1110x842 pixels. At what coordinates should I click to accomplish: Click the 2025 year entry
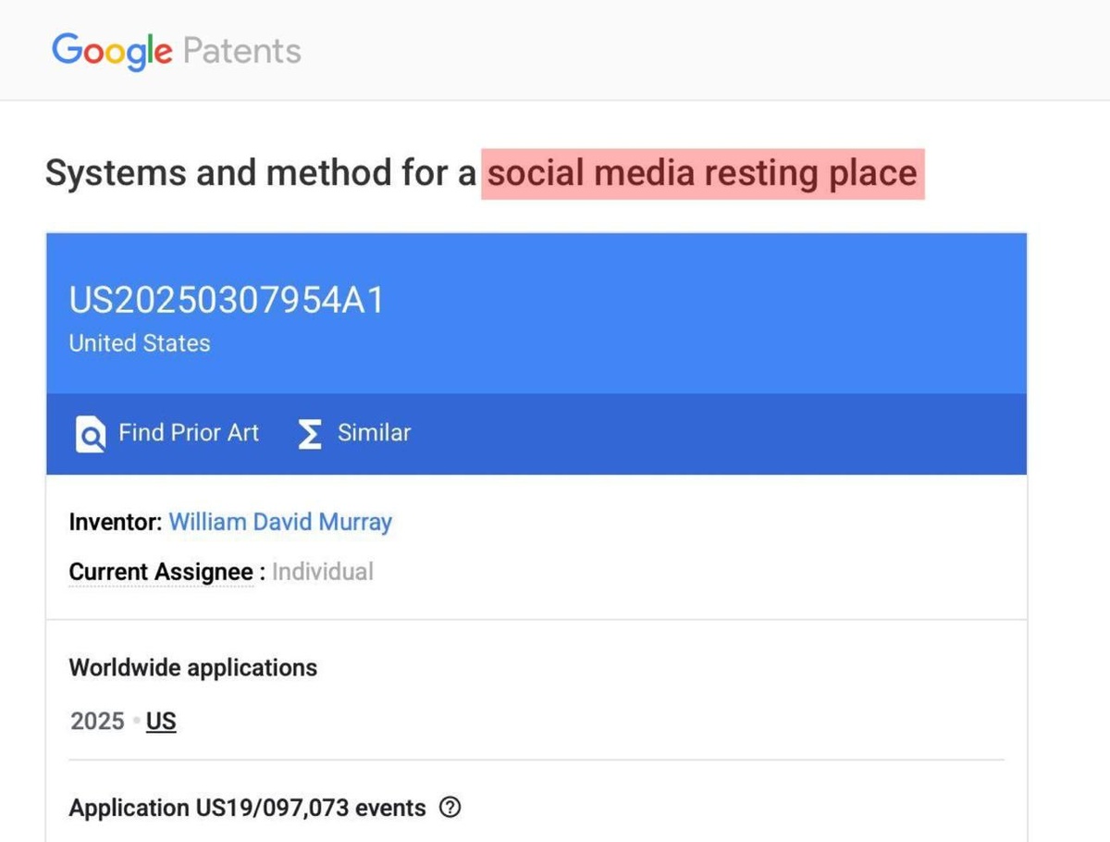97,722
